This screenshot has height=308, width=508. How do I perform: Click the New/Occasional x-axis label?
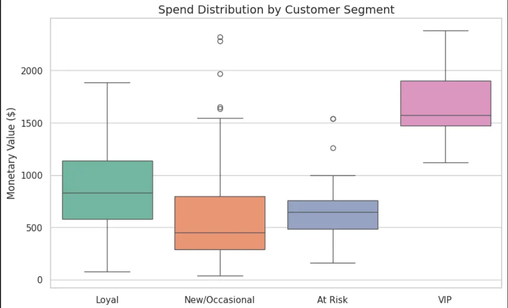coord(220,300)
